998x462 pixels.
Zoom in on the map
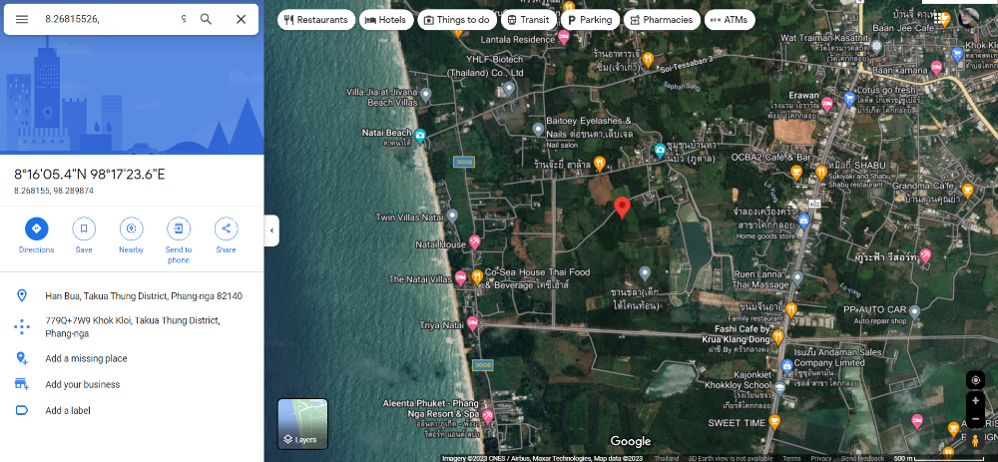coord(975,401)
